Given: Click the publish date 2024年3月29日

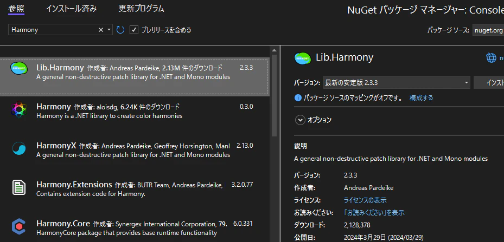Looking at the screenshot, I should pos(384,238).
